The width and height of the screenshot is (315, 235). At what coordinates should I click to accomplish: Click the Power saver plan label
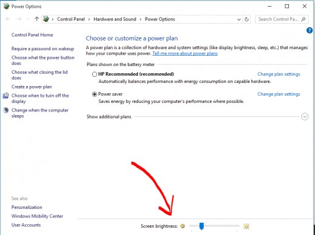tap(110, 94)
